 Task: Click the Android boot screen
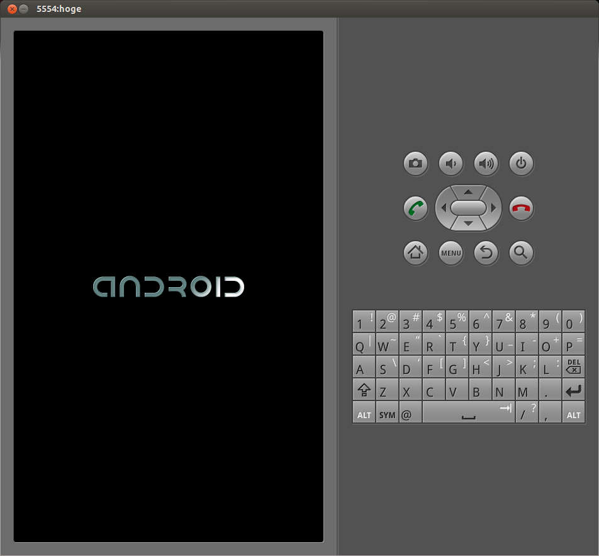pos(169,287)
